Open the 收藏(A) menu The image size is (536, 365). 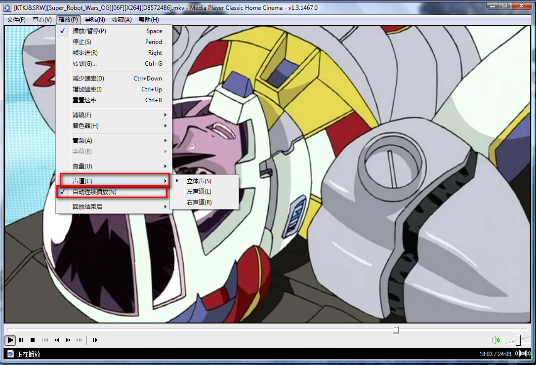122,20
